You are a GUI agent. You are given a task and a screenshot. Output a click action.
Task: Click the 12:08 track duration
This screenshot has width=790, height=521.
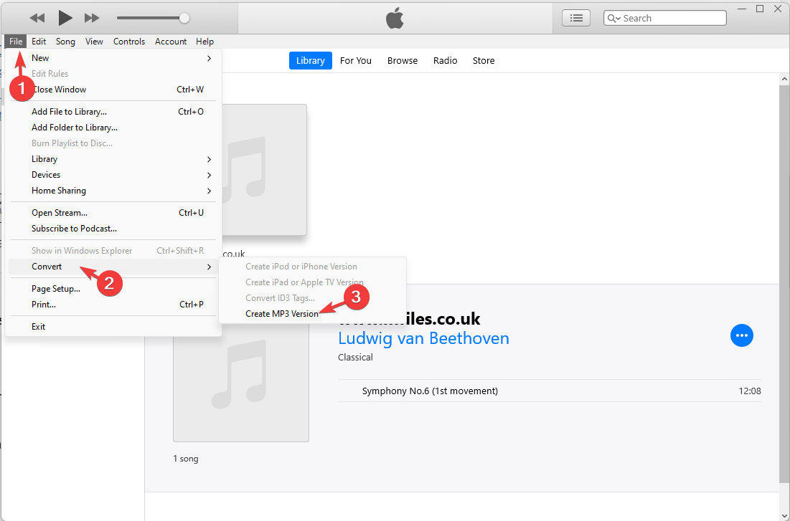click(750, 391)
